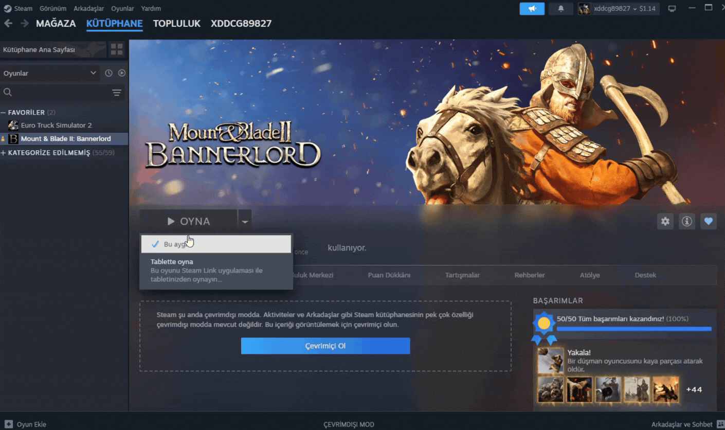The image size is (725, 430).
Task: Open Arkadaşlar ve Sohbet
Action: [x=682, y=424]
